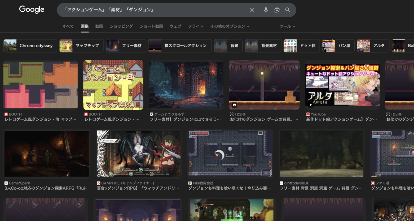The height and width of the screenshot is (221, 414).
Task: Select the パン屋 filter chip
Action: 338,46
